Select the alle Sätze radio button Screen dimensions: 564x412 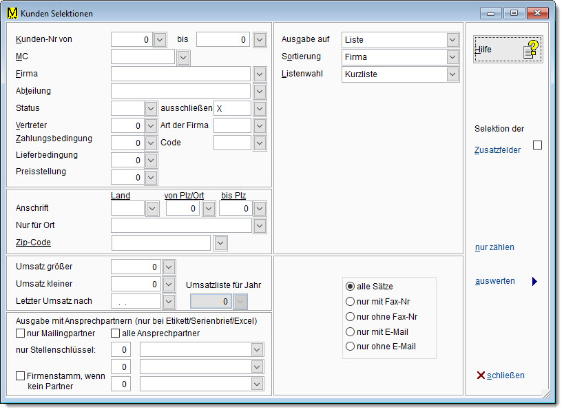tap(350, 286)
